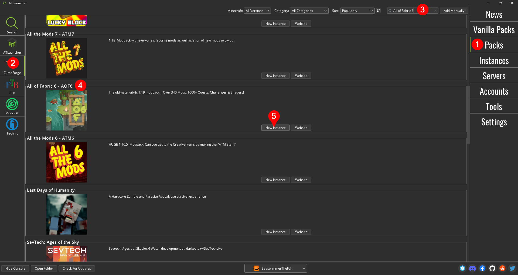The height and width of the screenshot is (275, 518).
Task: Open the Nitrado snowflake link icon
Action: (462, 268)
